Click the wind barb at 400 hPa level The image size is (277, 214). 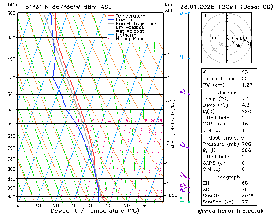tap(185, 57)
